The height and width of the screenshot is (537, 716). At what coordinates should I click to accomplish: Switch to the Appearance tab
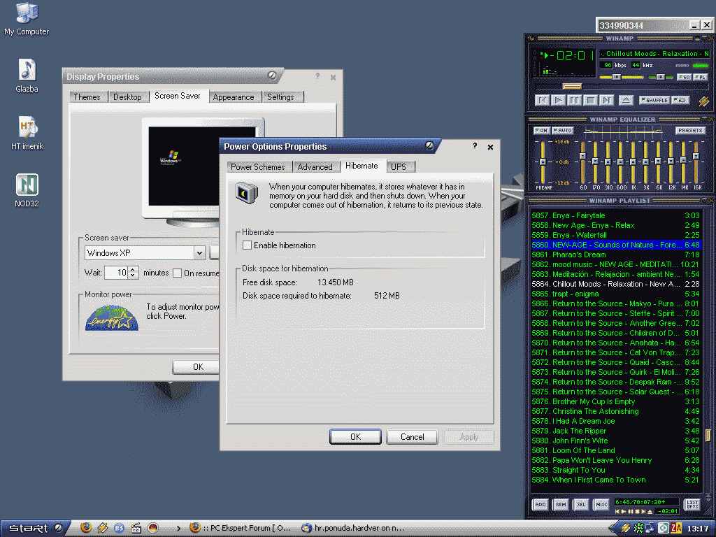point(234,97)
